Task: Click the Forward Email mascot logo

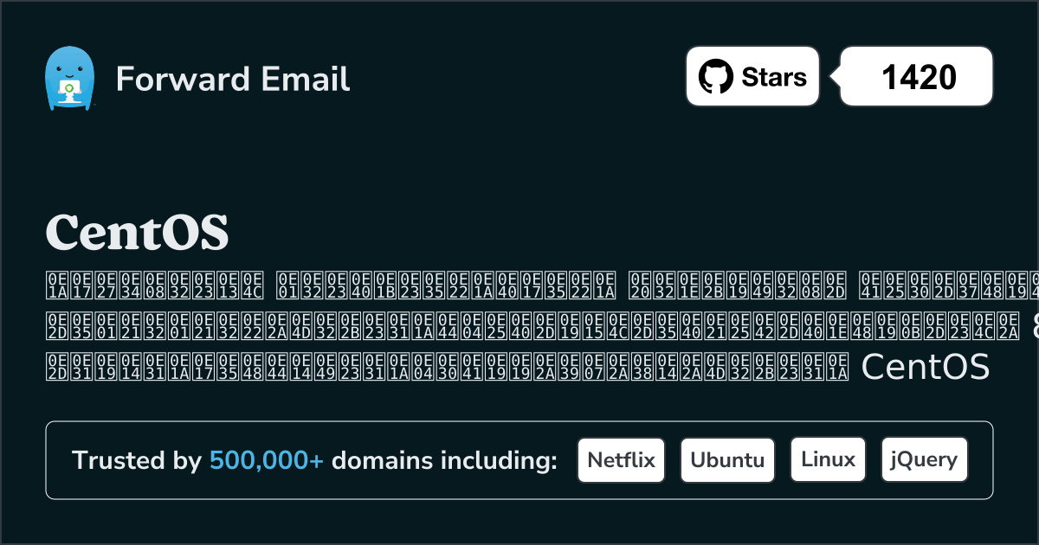Action: pyautogui.click(x=68, y=79)
